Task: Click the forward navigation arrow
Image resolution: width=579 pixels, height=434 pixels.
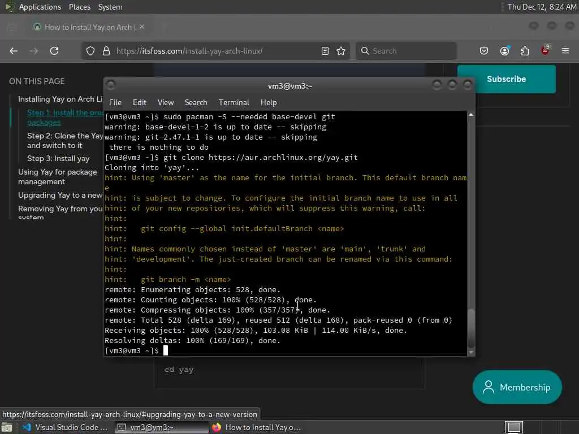Action: pos(34,51)
